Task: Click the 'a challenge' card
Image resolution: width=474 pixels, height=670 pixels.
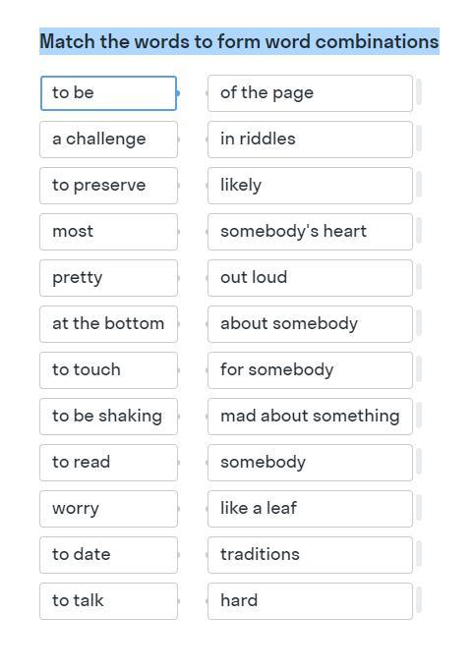Action: (x=108, y=140)
